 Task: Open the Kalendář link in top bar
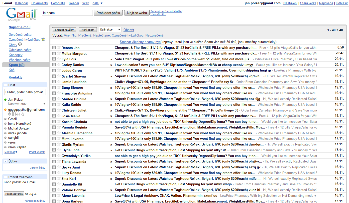click(x=21, y=3)
